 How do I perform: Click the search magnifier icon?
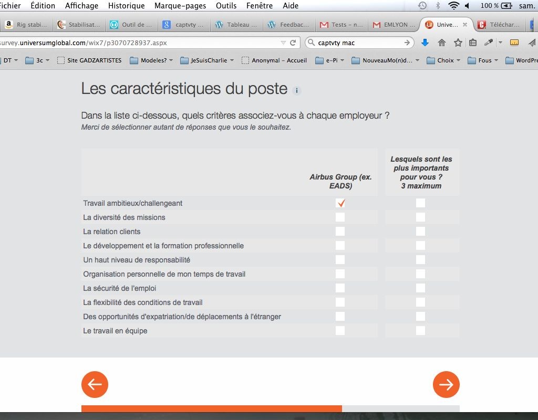click(x=311, y=43)
